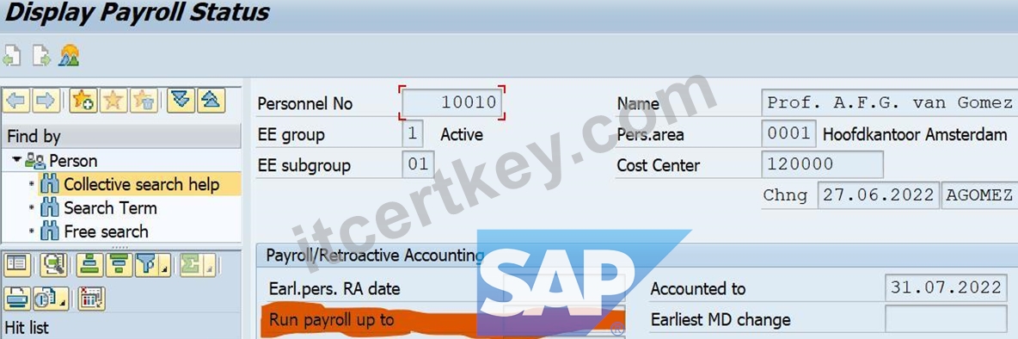Image resolution: width=1018 pixels, height=339 pixels.
Task: Click the AGOMEZ changed-by field
Action: (x=979, y=195)
